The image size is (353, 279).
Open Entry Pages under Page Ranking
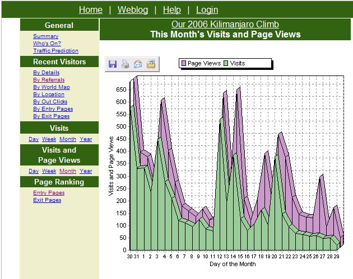(49, 193)
